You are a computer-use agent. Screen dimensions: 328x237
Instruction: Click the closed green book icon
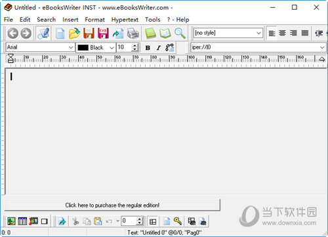[150, 33]
